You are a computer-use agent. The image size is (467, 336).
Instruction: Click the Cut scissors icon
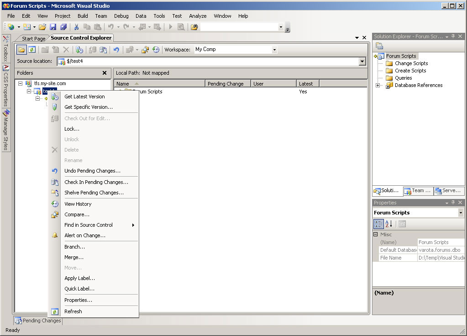(x=77, y=27)
